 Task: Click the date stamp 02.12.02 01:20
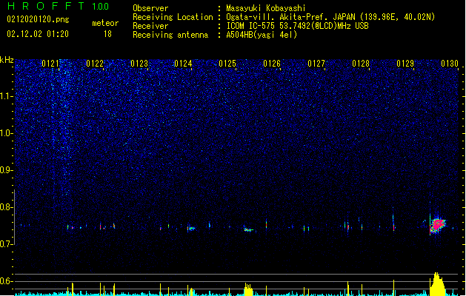pos(38,34)
